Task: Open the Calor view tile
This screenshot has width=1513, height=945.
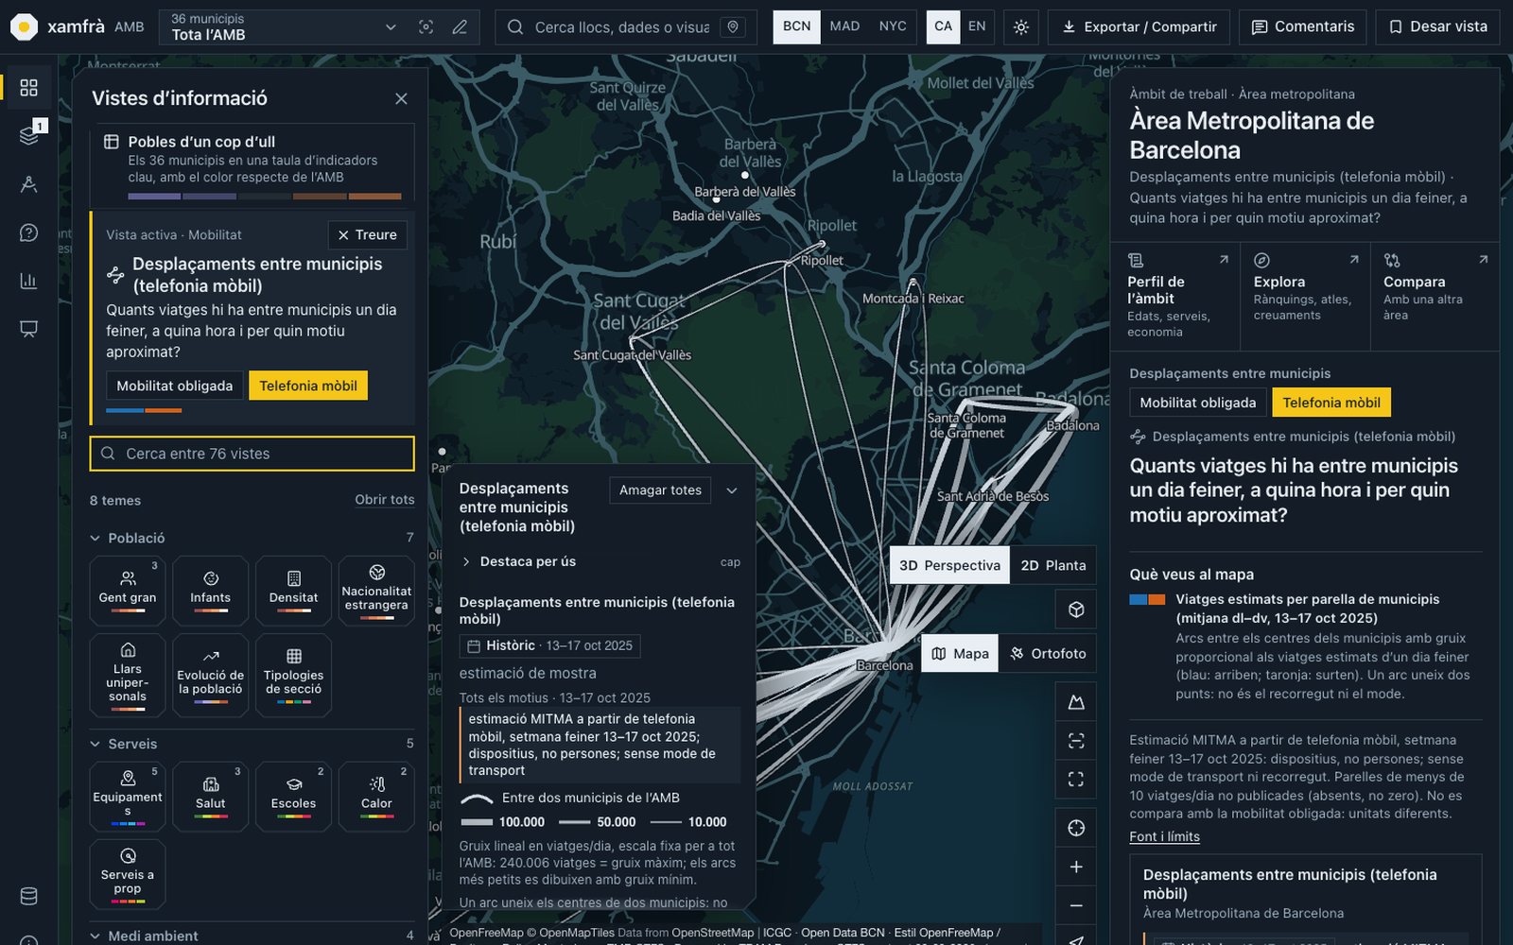Action: (x=376, y=797)
